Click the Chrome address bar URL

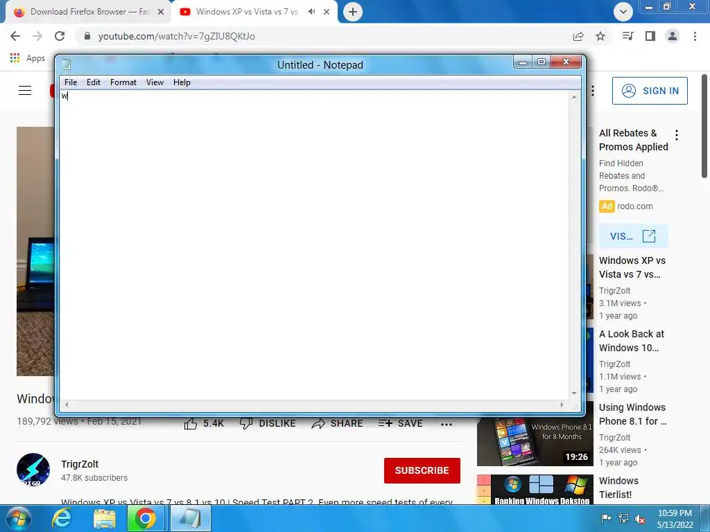coord(177,36)
